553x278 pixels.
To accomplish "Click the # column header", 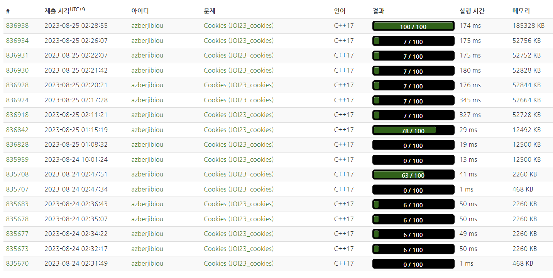I will (8, 11).
